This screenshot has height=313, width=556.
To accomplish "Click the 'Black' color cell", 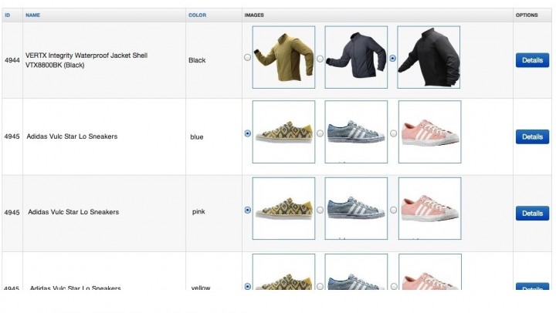I will [x=197, y=60].
